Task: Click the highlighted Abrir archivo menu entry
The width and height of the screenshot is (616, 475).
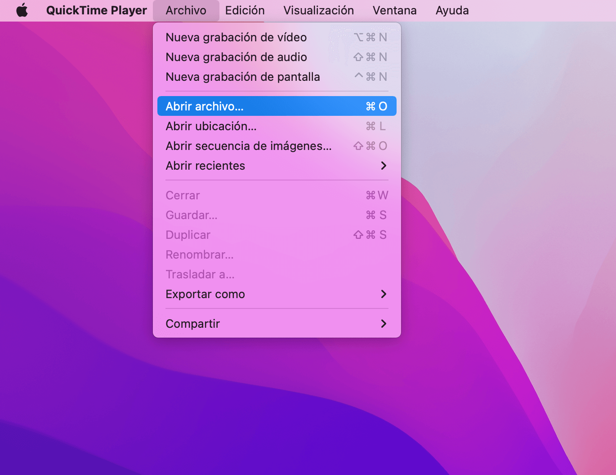Action: (x=205, y=106)
